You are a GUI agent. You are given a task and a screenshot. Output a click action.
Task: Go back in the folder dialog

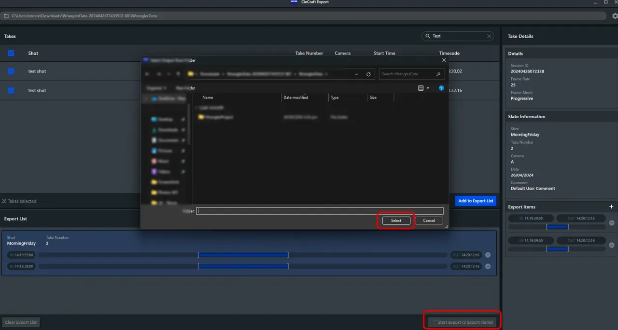(x=147, y=74)
